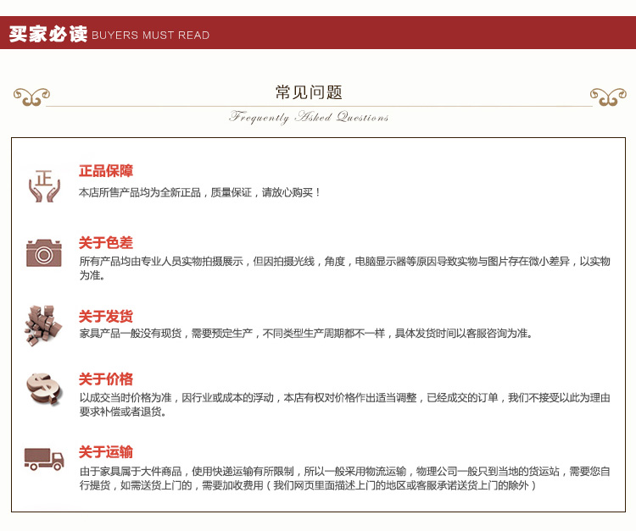
Task: Click the 关于色差 heading
Action: click(106, 243)
